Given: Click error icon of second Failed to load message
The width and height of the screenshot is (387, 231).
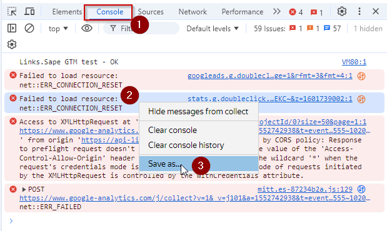Looking at the screenshot, I should pyautogui.click(x=13, y=98).
